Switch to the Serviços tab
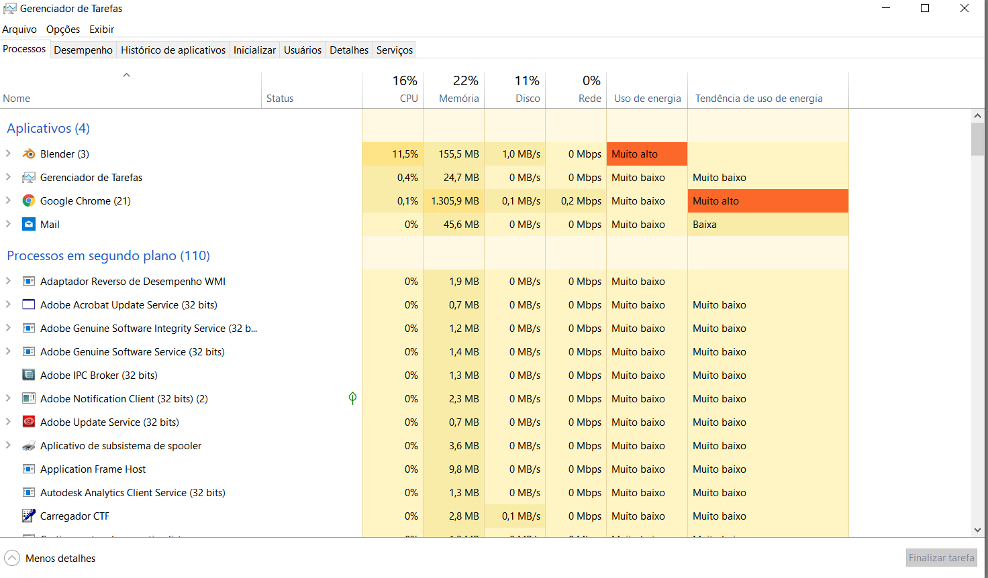Viewport: 988px width, 578px height. [395, 50]
